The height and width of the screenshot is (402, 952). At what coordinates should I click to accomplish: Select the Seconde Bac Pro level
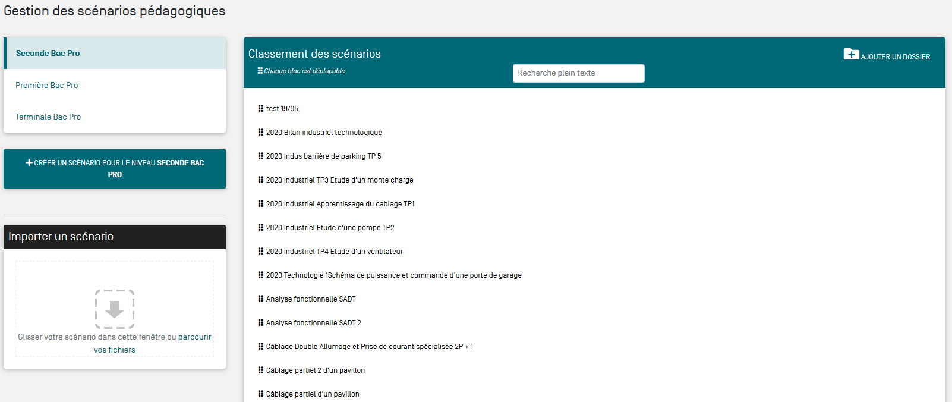point(48,54)
